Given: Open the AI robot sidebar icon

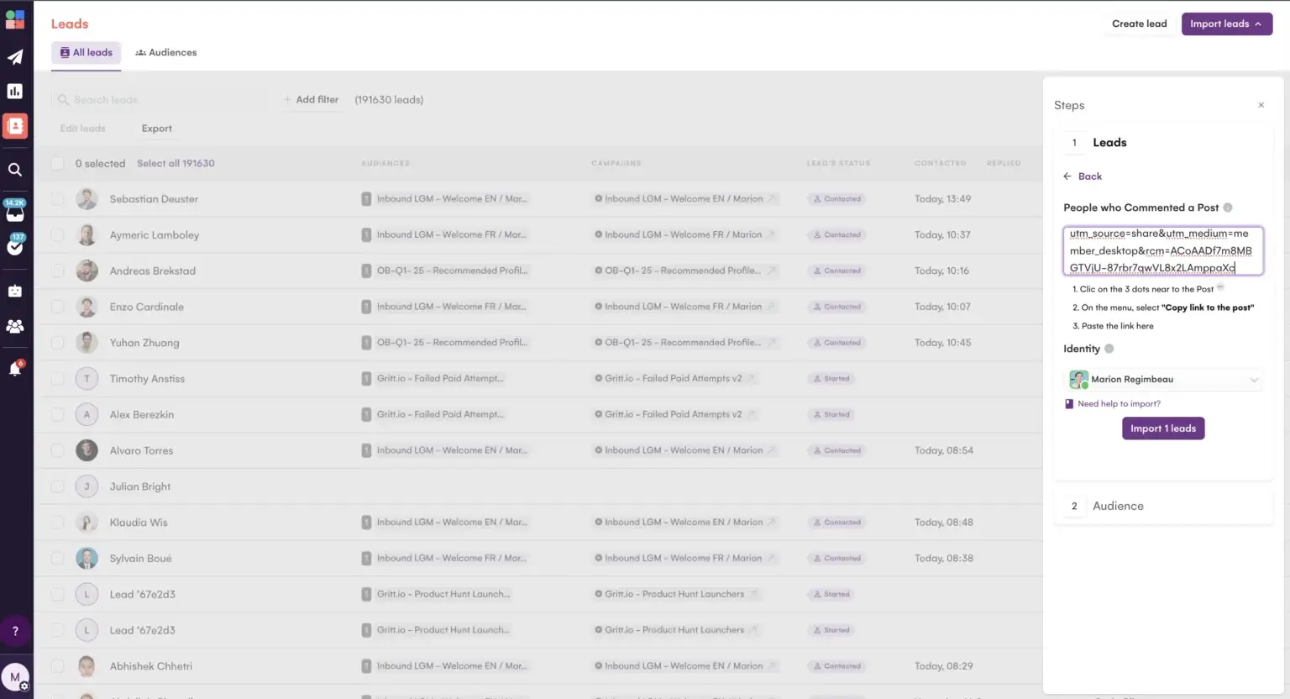Looking at the screenshot, I should pos(15,291).
